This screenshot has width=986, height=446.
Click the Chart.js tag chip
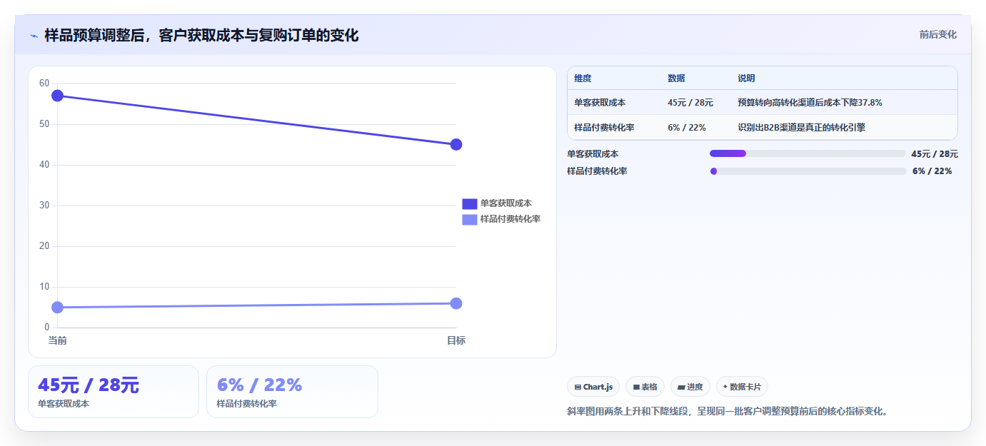(593, 387)
